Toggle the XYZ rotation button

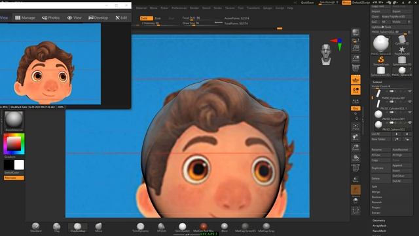355,108
